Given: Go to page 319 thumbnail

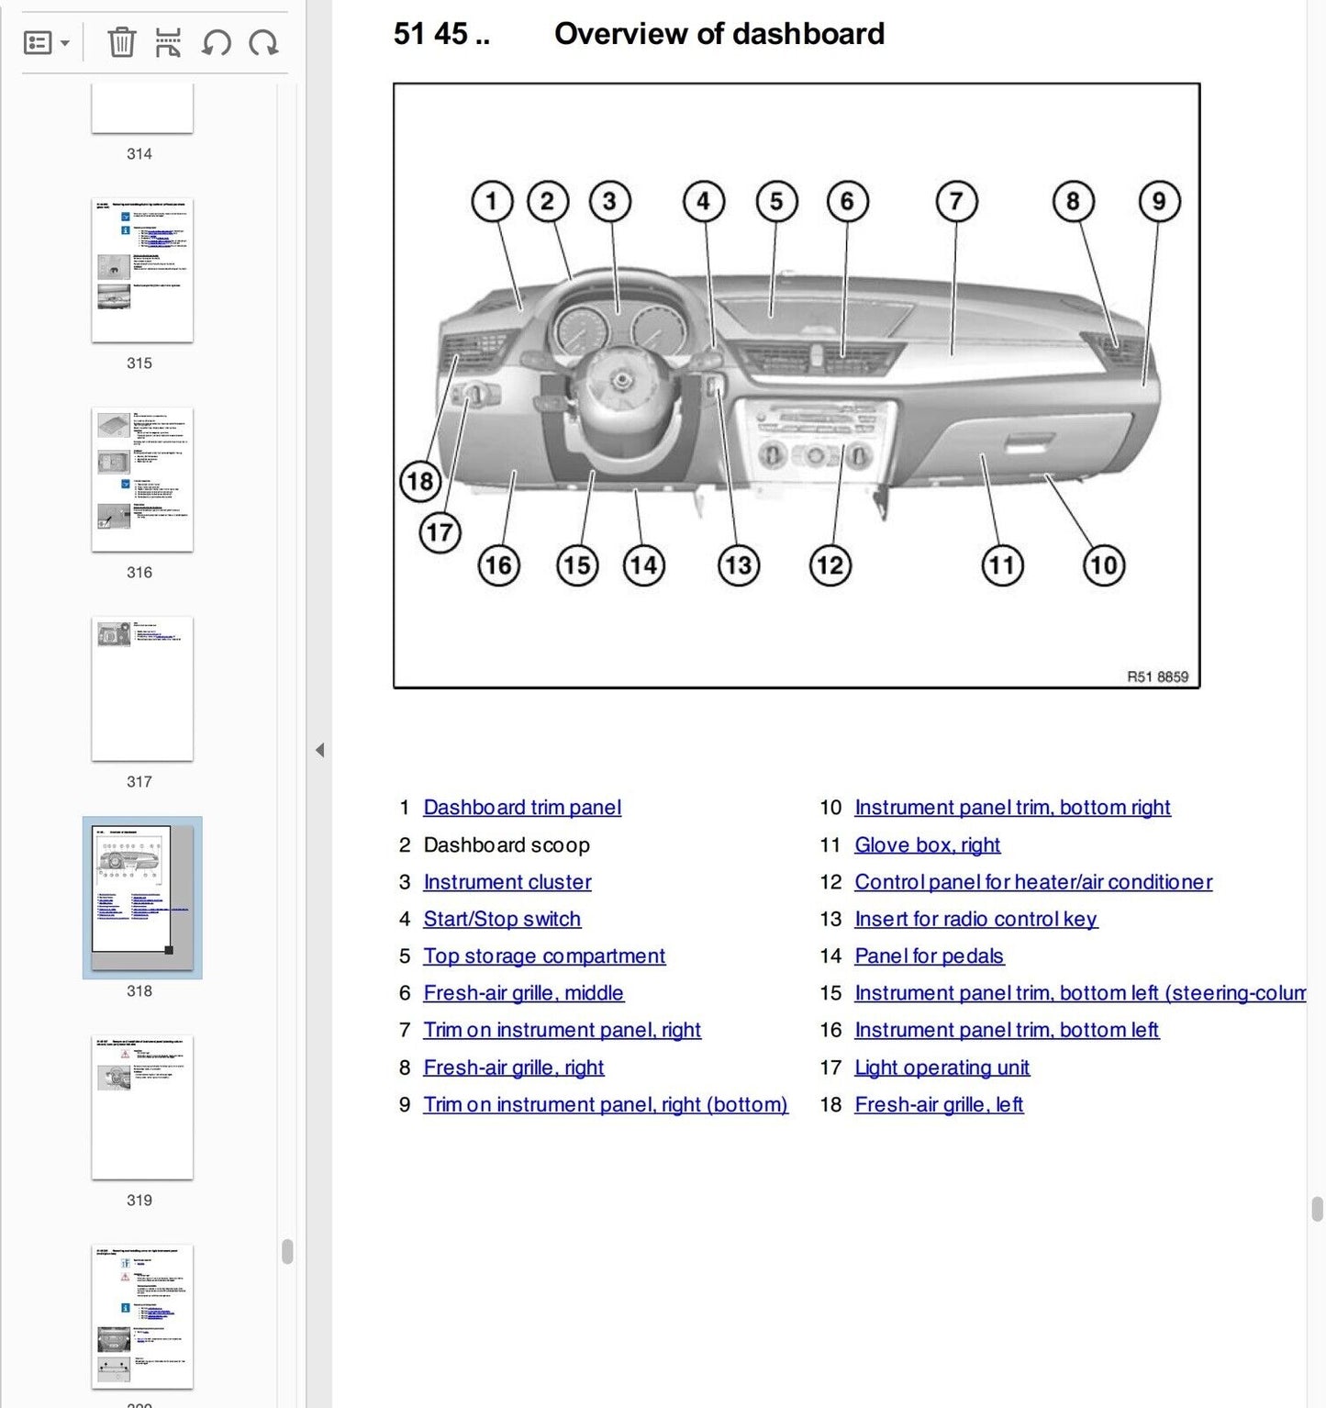Looking at the screenshot, I should tap(142, 1107).
